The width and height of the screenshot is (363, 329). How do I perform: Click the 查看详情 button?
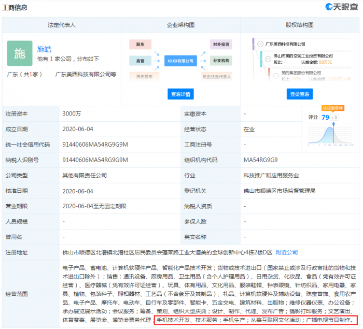tap(180, 94)
